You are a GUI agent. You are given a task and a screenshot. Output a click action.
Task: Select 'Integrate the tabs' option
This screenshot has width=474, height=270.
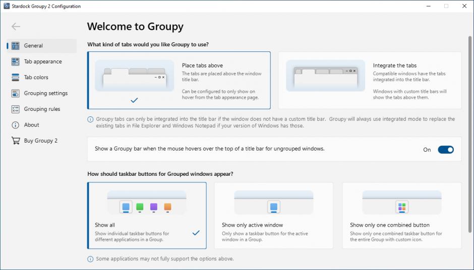pyautogui.click(x=370, y=80)
